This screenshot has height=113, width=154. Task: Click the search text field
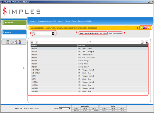point(44,33)
